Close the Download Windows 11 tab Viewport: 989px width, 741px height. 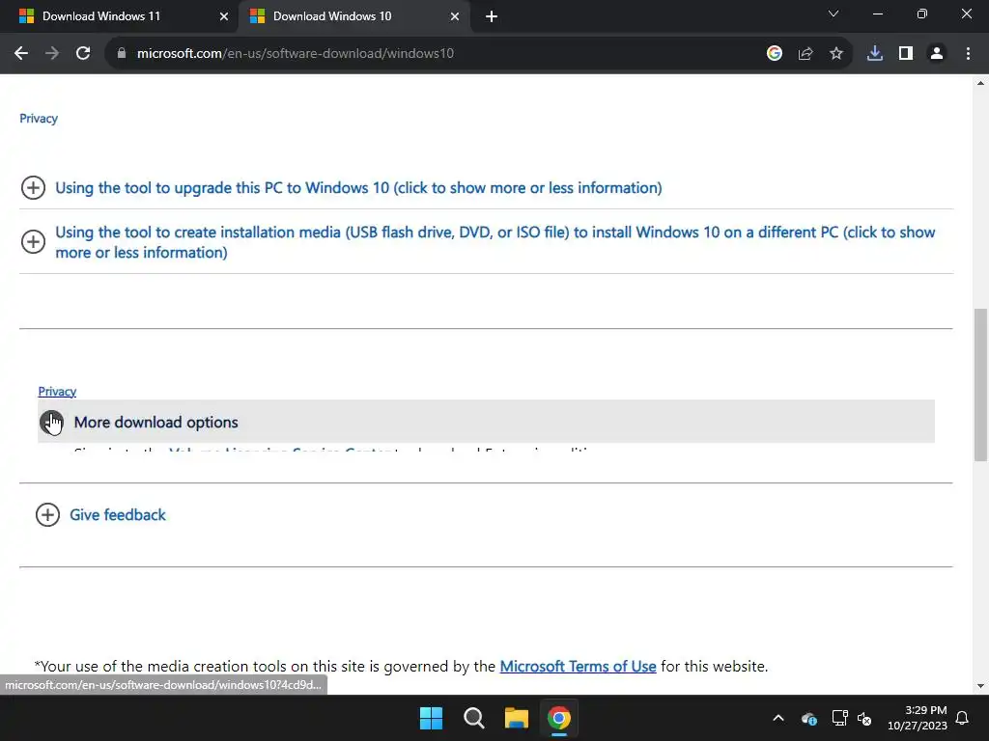(223, 16)
